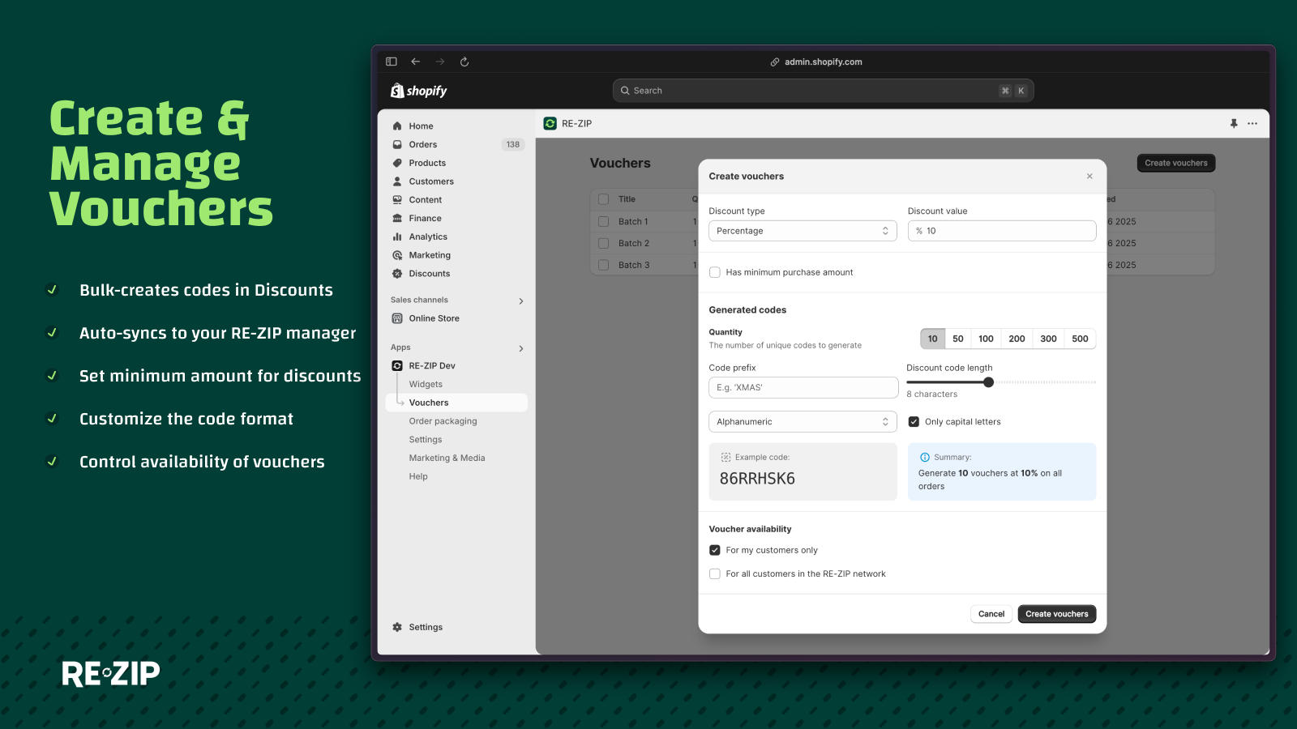Open Widgets under RE-ZIP Dev
The width and height of the screenshot is (1297, 729).
pos(426,384)
